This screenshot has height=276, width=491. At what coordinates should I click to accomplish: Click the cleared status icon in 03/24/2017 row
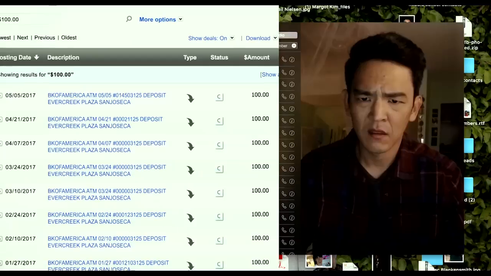click(219, 169)
